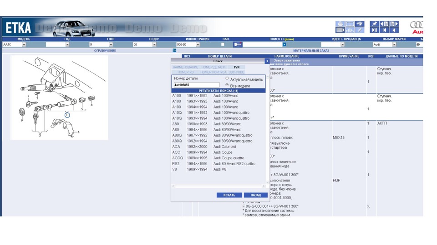Image resolution: width=437 pixels, height=245 pixels.
Task: Select result A100 1993>>1993 Audi 100/Avant
Action: pos(218,101)
